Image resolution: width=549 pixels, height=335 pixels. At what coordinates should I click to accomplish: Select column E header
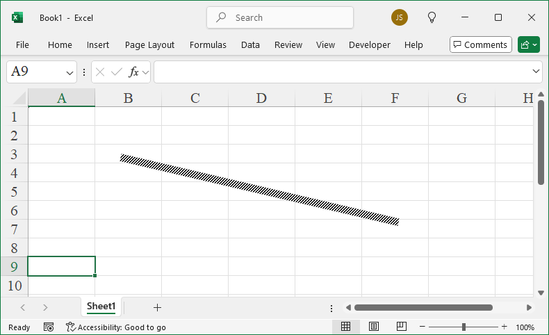(x=329, y=98)
